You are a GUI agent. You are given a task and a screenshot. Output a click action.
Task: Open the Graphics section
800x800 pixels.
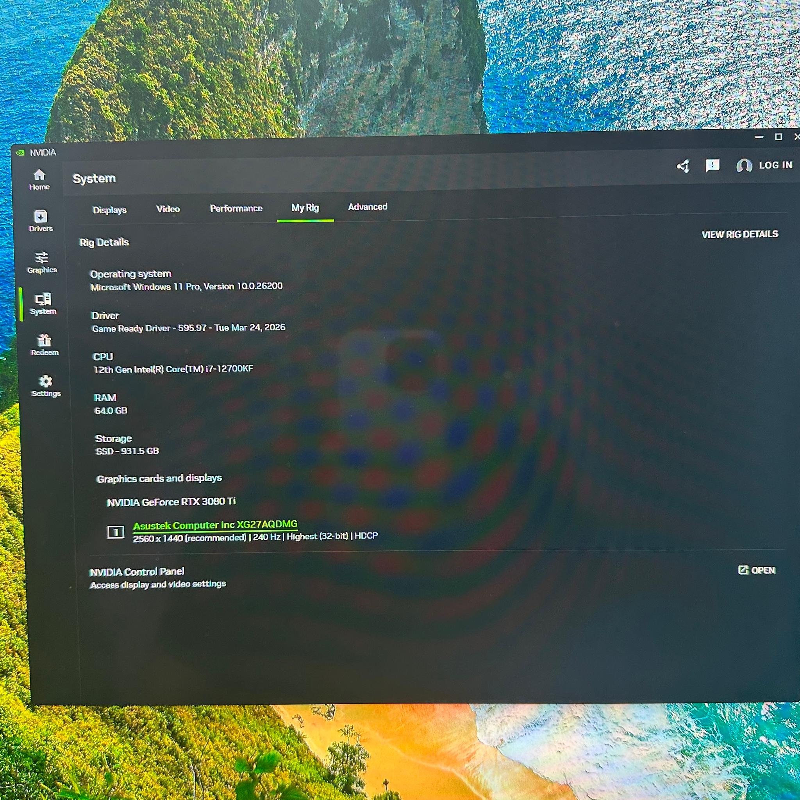(42, 262)
